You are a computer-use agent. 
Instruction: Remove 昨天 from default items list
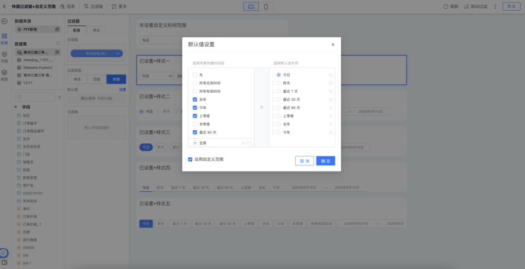click(331, 83)
